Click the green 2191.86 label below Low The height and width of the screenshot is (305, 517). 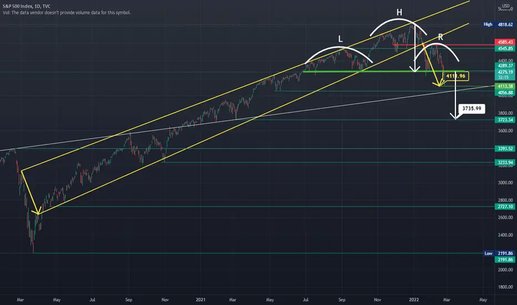pos(505,260)
